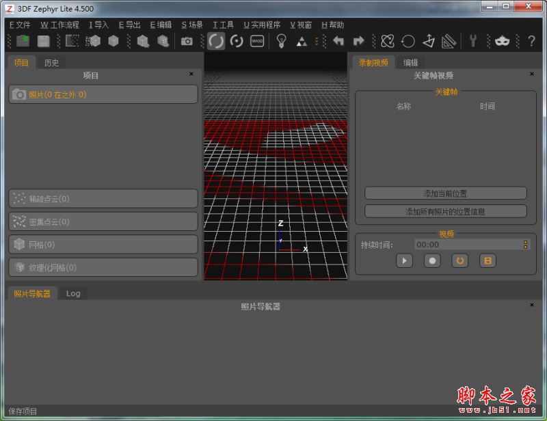Open the 导入 menu
Image resolution: width=547 pixels, height=421 pixels.
(x=98, y=25)
